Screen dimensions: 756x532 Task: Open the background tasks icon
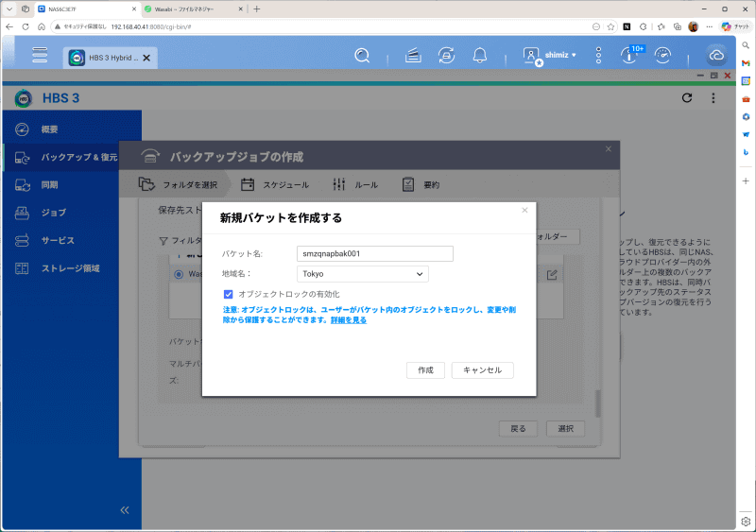tap(413, 56)
